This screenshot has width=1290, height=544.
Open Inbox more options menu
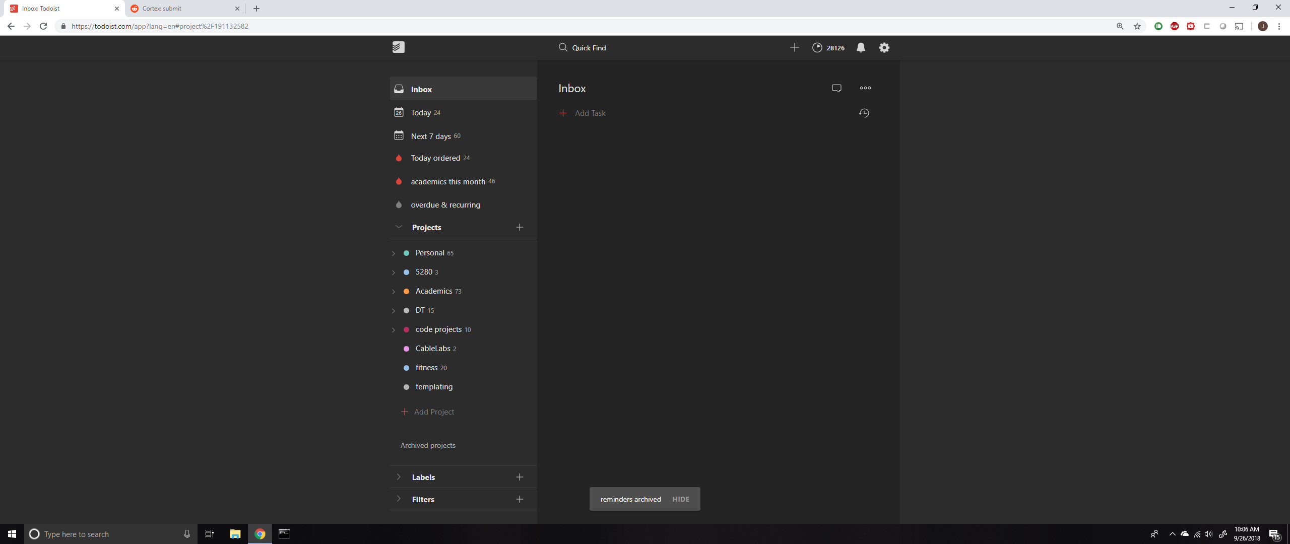(864, 88)
